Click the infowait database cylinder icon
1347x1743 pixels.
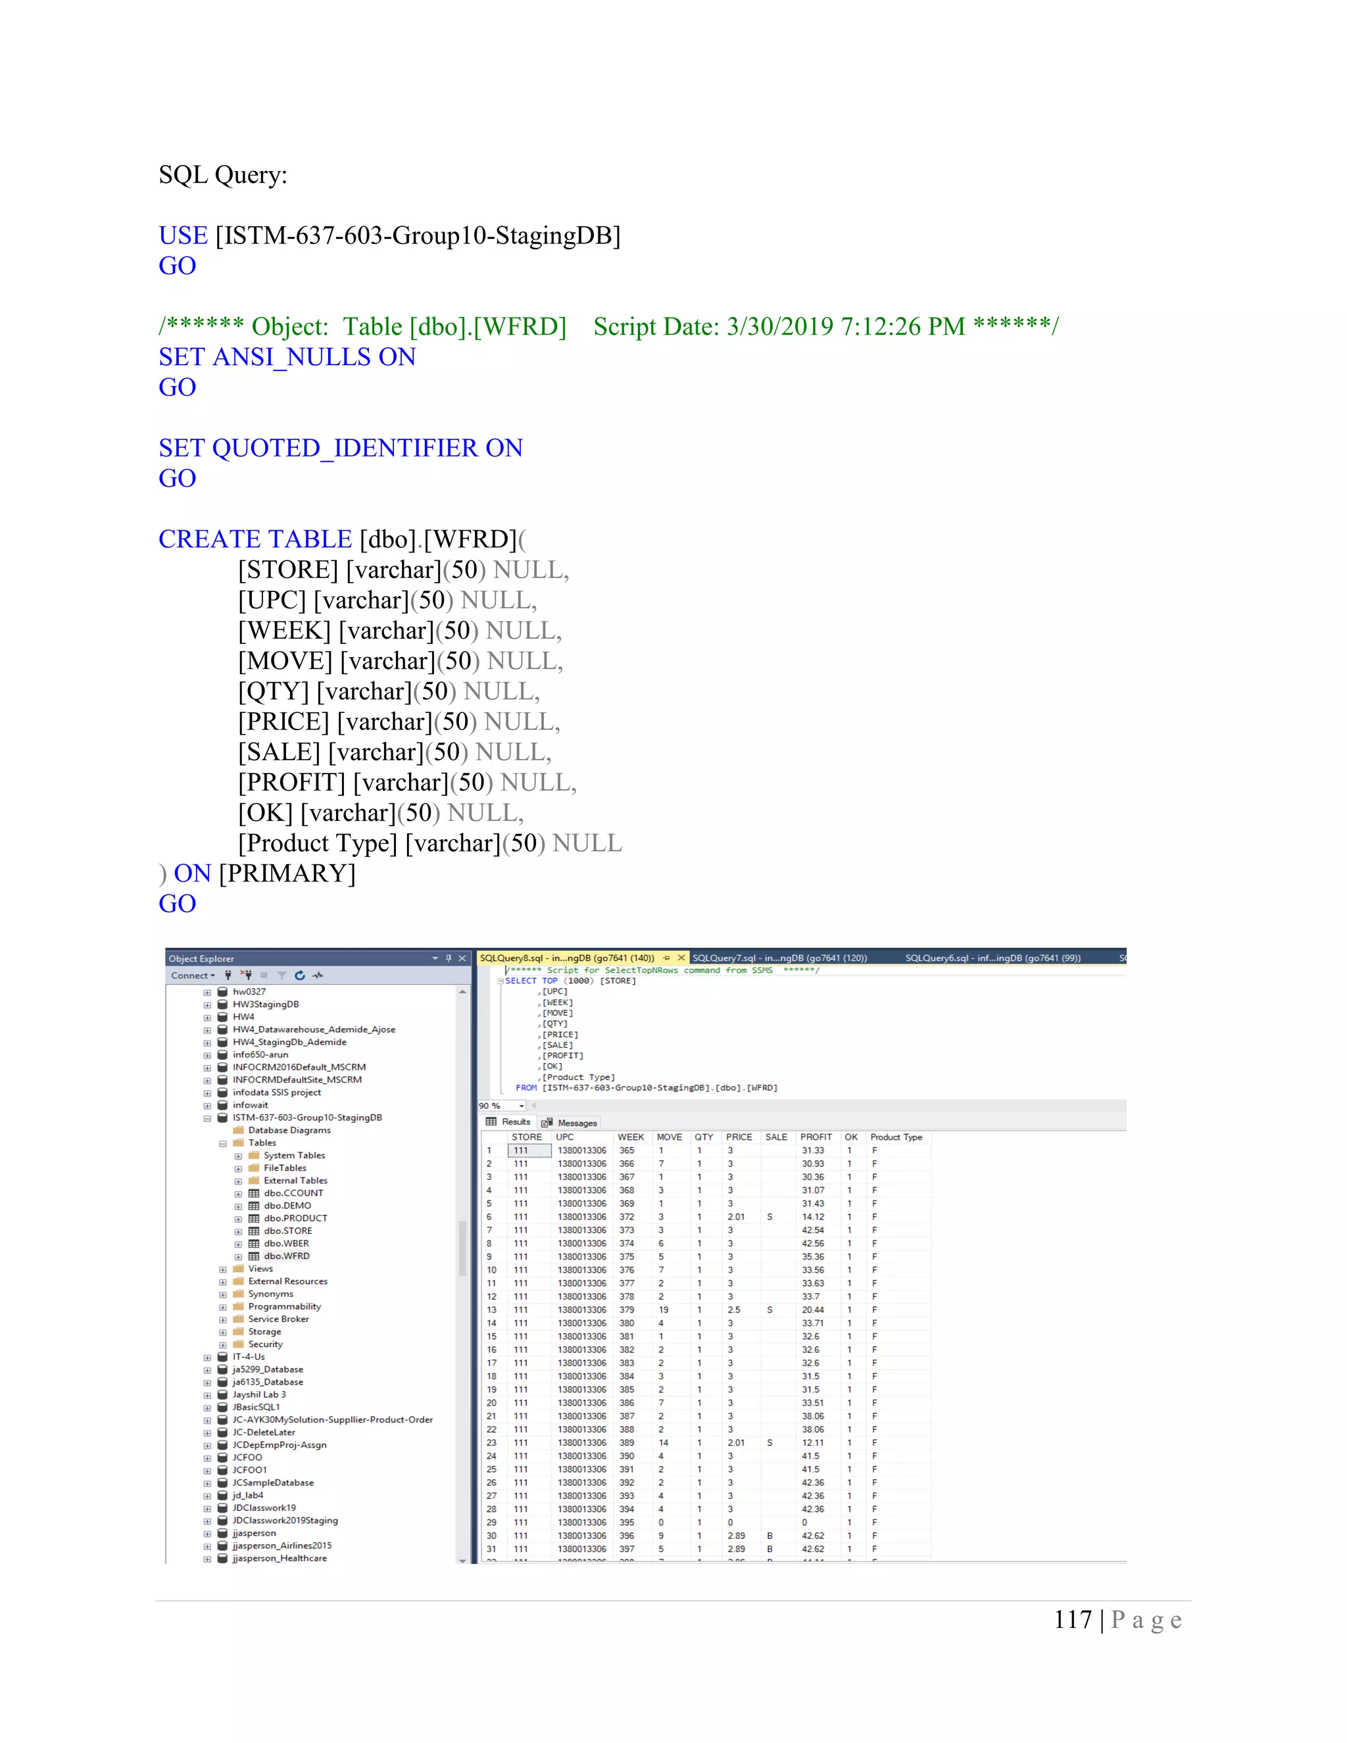223,1106
